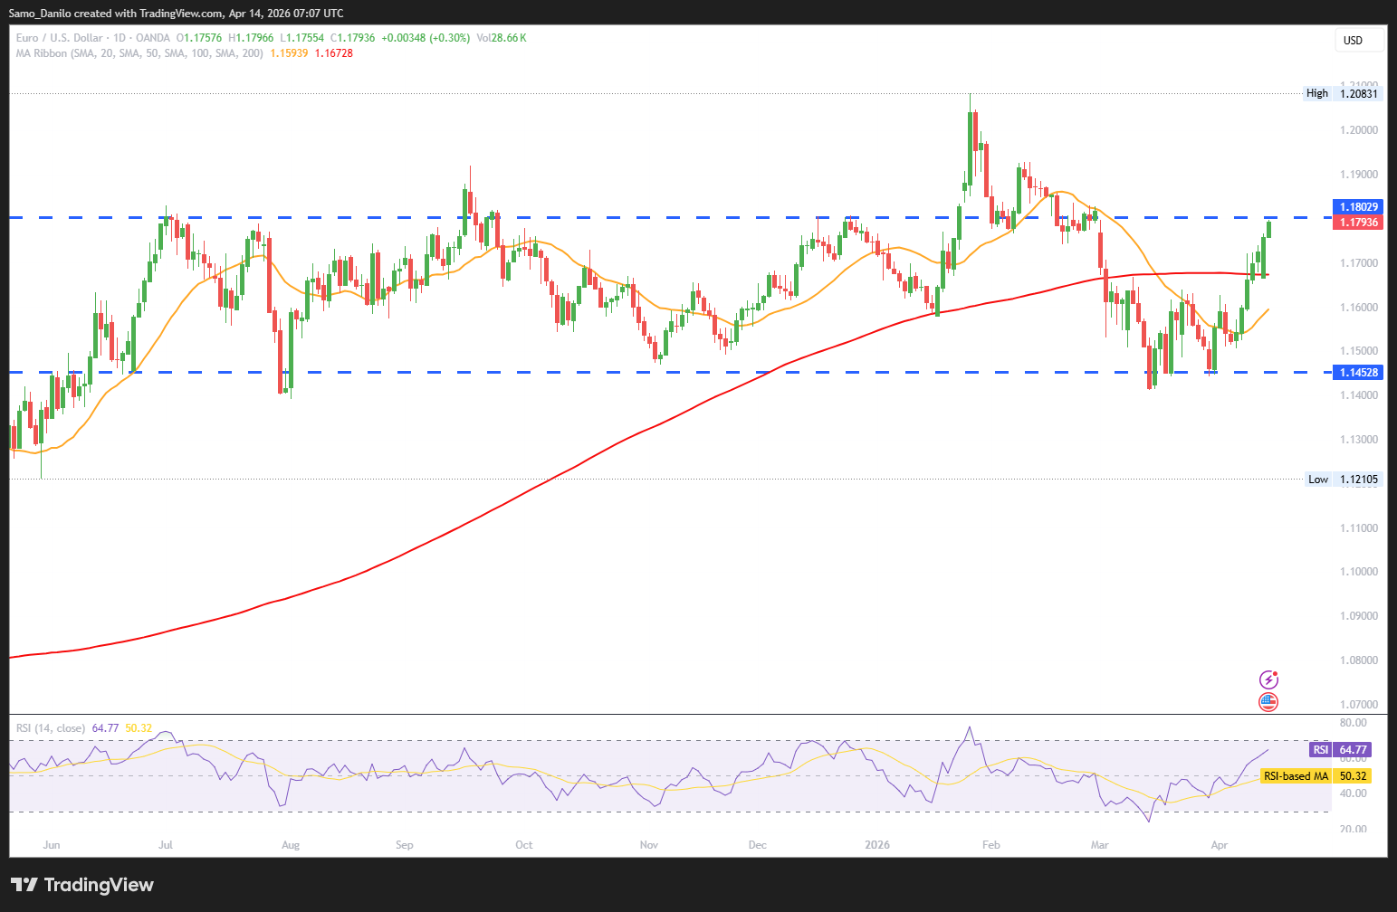Click the 1.10000 level on price scale

tap(1359, 572)
